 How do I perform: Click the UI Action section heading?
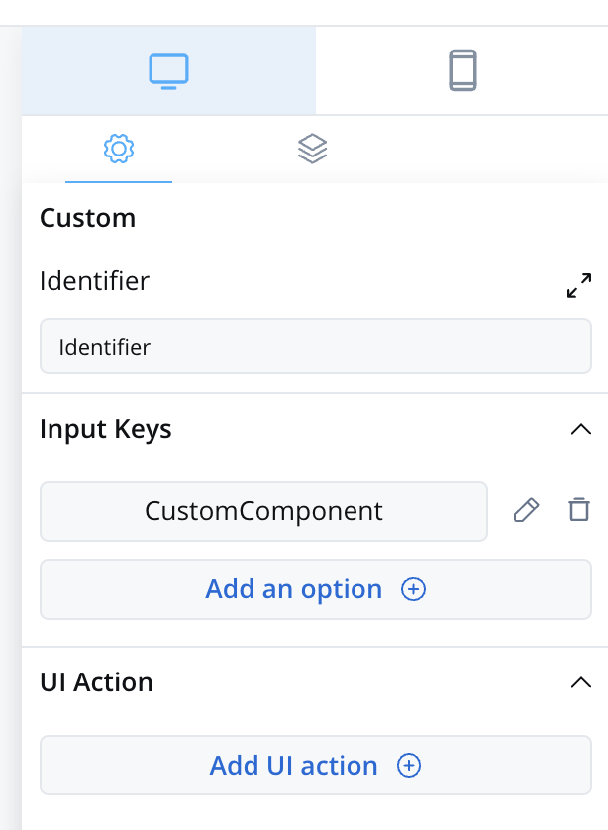point(96,682)
